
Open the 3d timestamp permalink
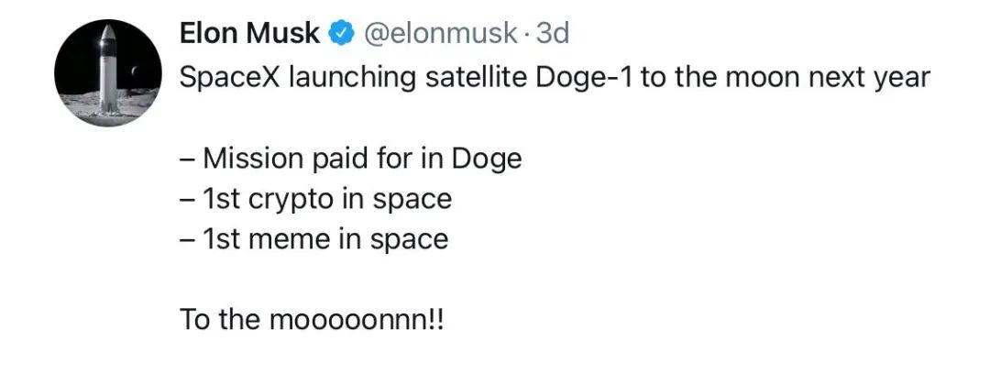point(552,33)
